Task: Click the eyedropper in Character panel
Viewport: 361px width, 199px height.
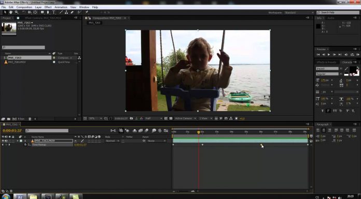Action: point(346,69)
